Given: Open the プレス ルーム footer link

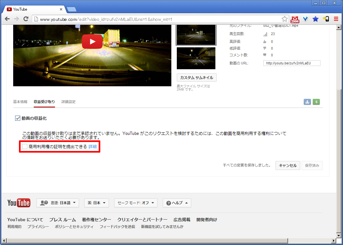Looking at the screenshot, I should (x=63, y=220).
